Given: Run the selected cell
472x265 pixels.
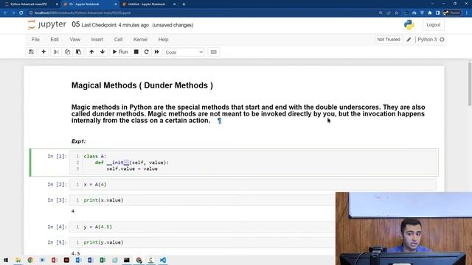Looking at the screenshot, I should tap(120, 52).
